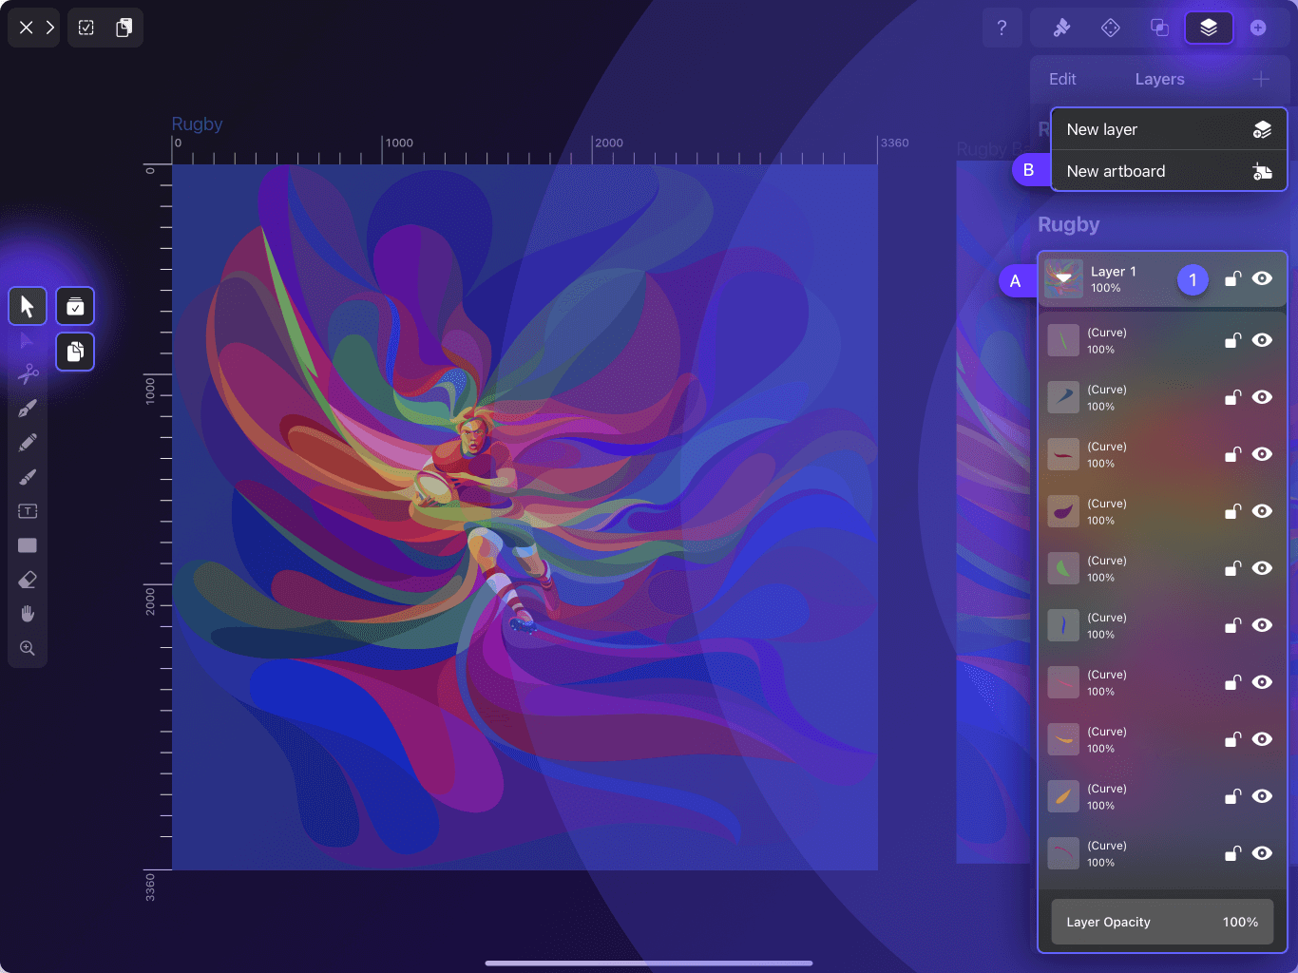Select the Zoom magnifier tool

(x=28, y=648)
